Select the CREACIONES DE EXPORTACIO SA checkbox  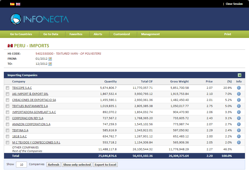pos(7,100)
